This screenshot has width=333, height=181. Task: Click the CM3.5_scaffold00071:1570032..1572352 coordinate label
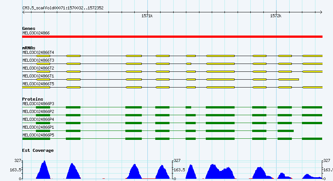click(63, 8)
